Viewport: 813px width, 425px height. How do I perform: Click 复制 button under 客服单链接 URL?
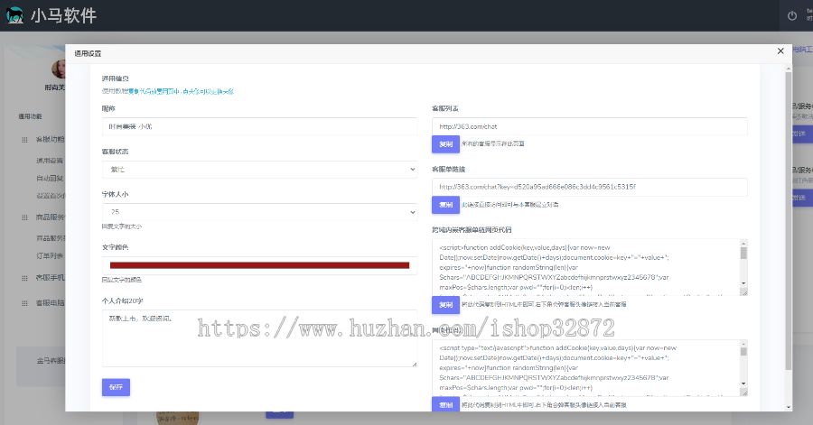tap(446, 205)
